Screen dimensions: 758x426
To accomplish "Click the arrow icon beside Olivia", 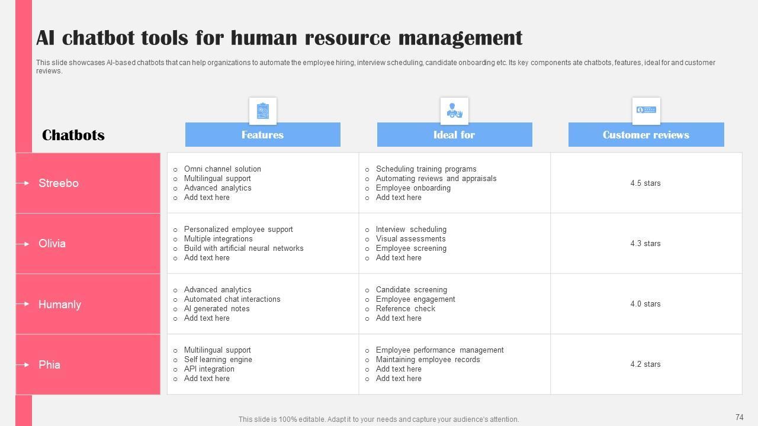I will coord(23,244).
